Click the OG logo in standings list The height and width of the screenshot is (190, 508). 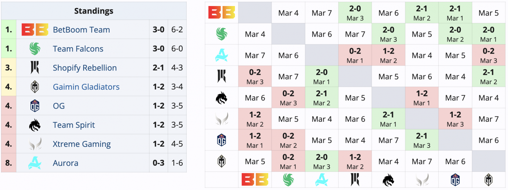click(x=35, y=106)
